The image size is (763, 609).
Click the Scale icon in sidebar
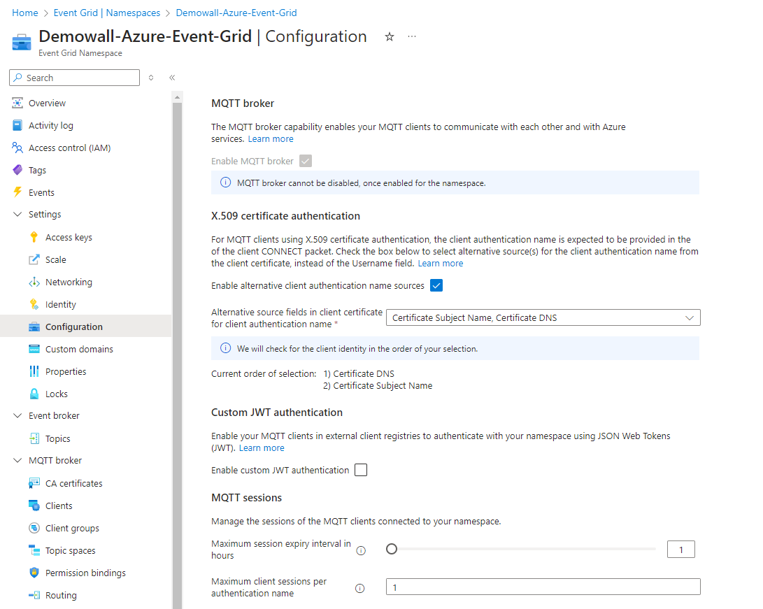tap(34, 259)
